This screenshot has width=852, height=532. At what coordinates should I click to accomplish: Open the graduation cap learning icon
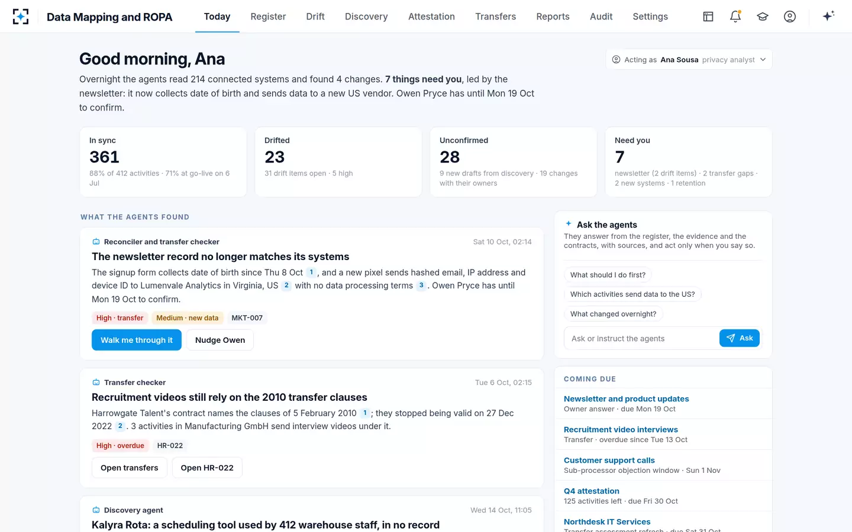pyautogui.click(x=763, y=17)
